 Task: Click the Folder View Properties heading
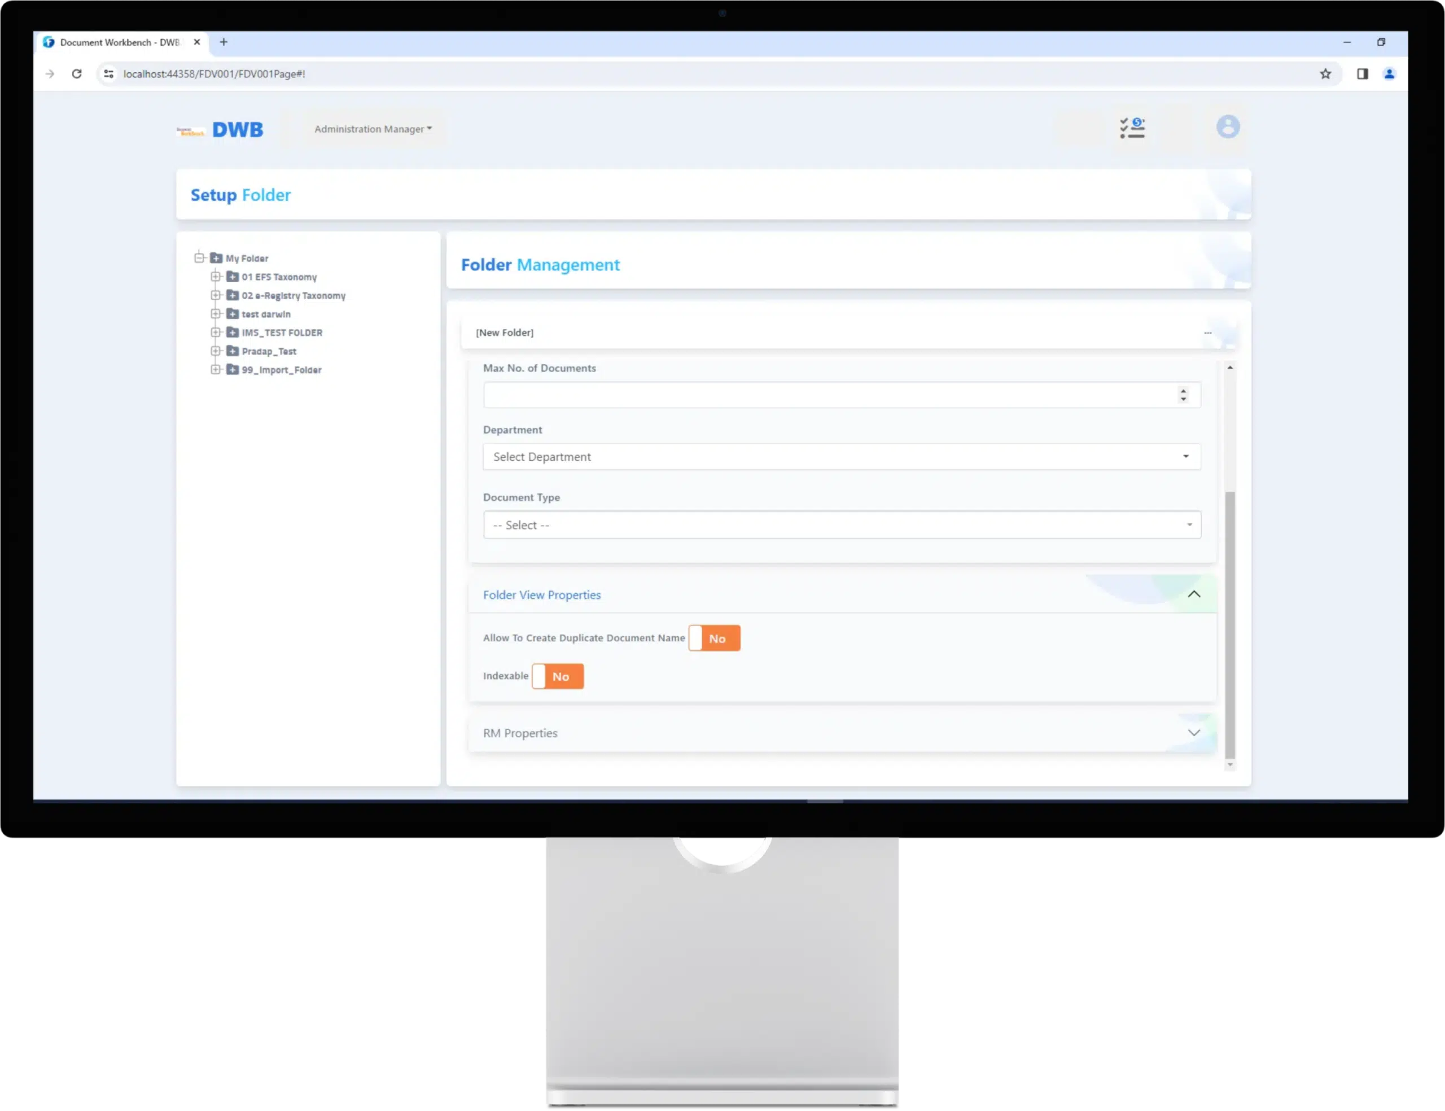541,594
